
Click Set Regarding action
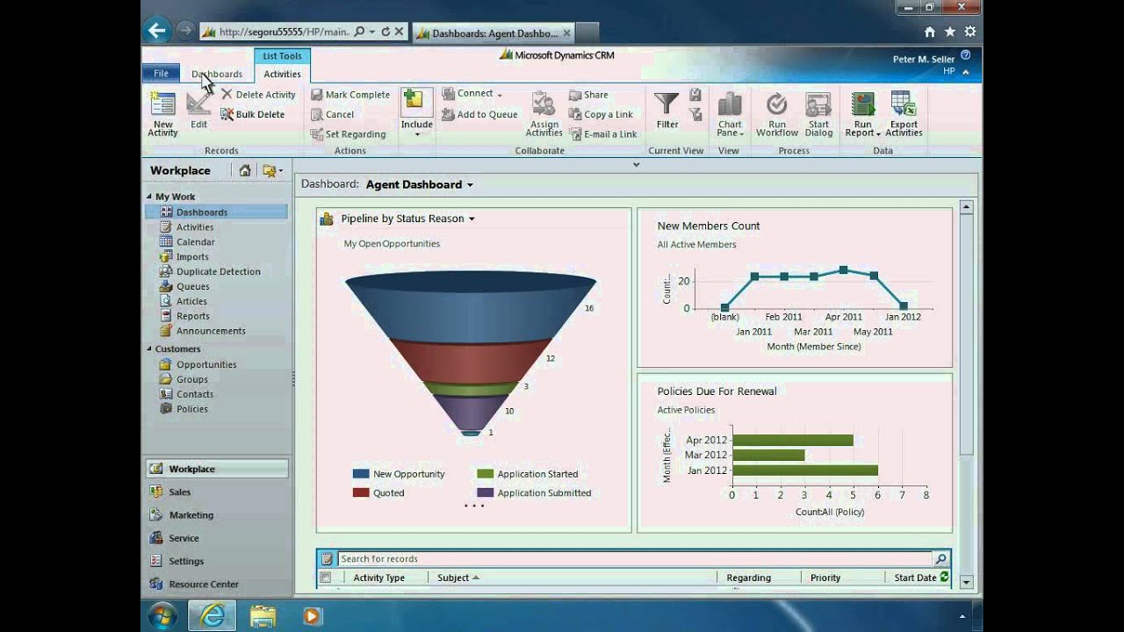[348, 134]
